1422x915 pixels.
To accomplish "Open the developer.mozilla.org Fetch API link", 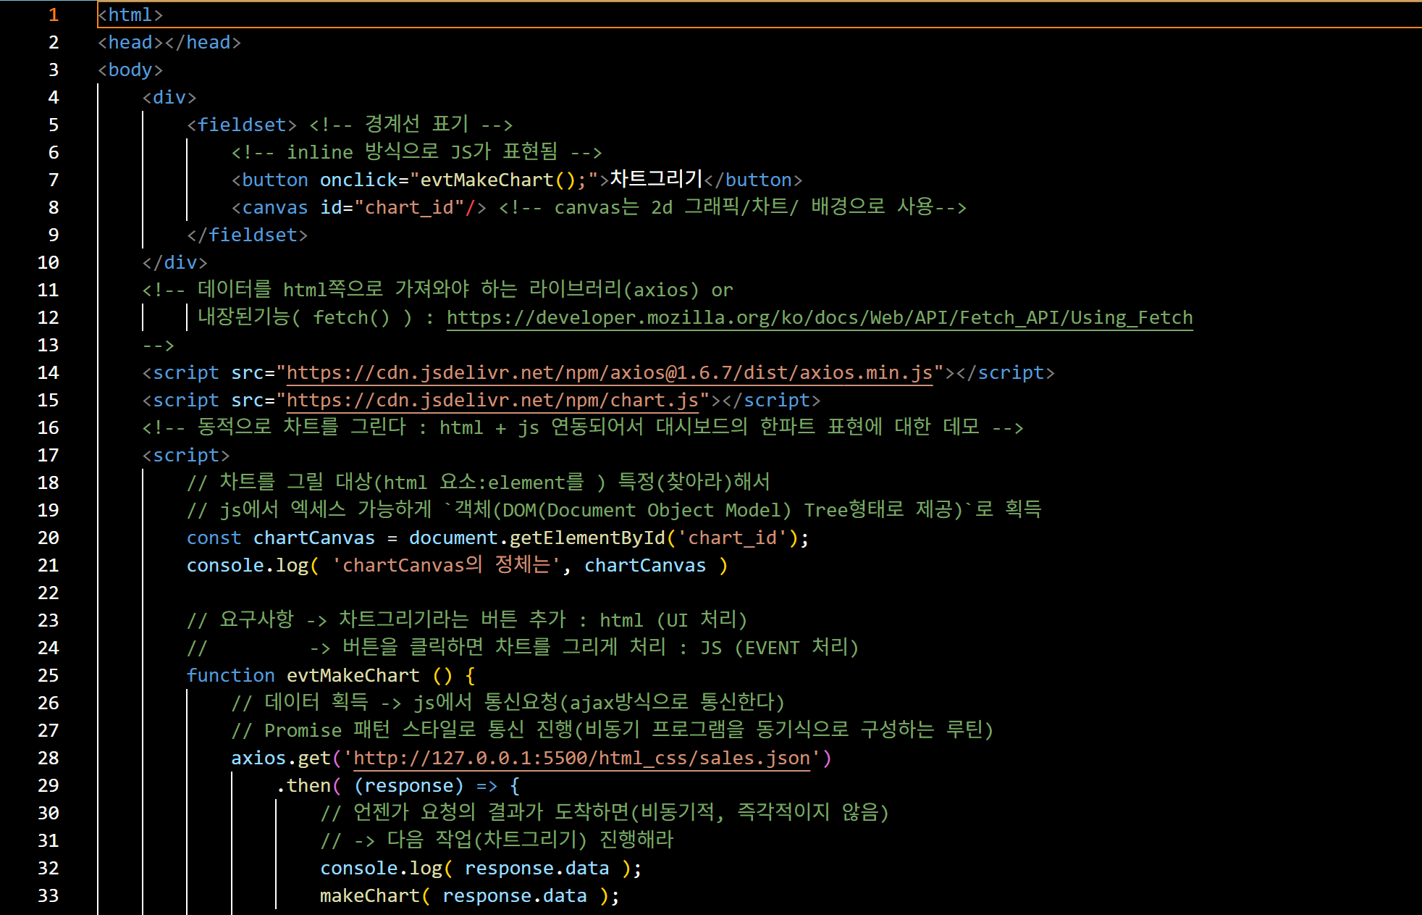I will coord(819,318).
